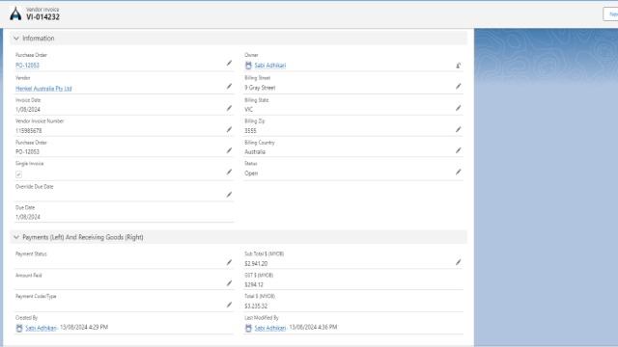Screen dimensions: 618x347
Task: Open Sabi Adhikari owner link
Action: 270,66
